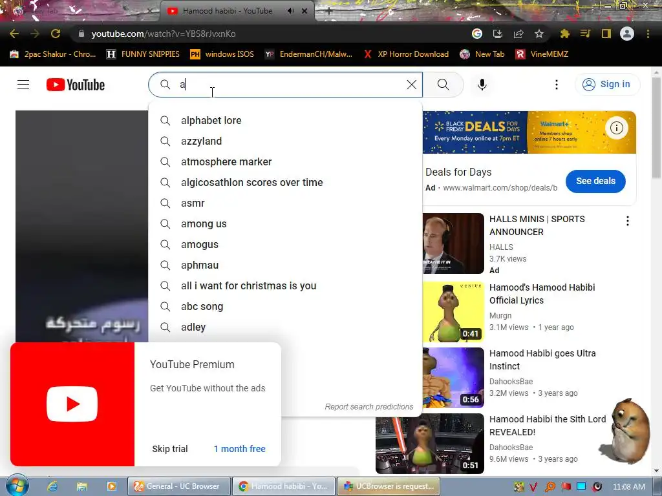This screenshot has height=496, width=662.
Task: Launch Windows Media Player from taskbar
Action: tap(111, 486)
